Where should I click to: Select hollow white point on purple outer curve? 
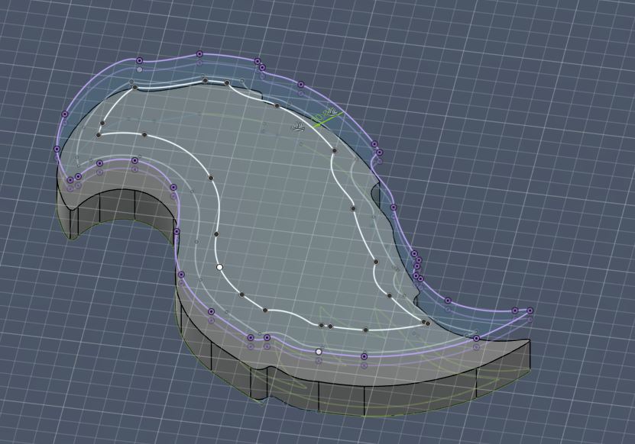click(x=319, y=352)
